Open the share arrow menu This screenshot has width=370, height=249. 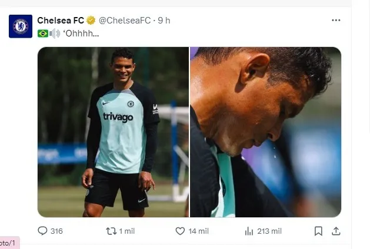pos(336,231)
